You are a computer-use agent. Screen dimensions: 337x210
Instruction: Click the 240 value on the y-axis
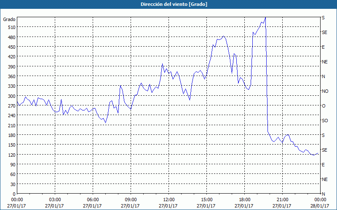click(12, 115)
